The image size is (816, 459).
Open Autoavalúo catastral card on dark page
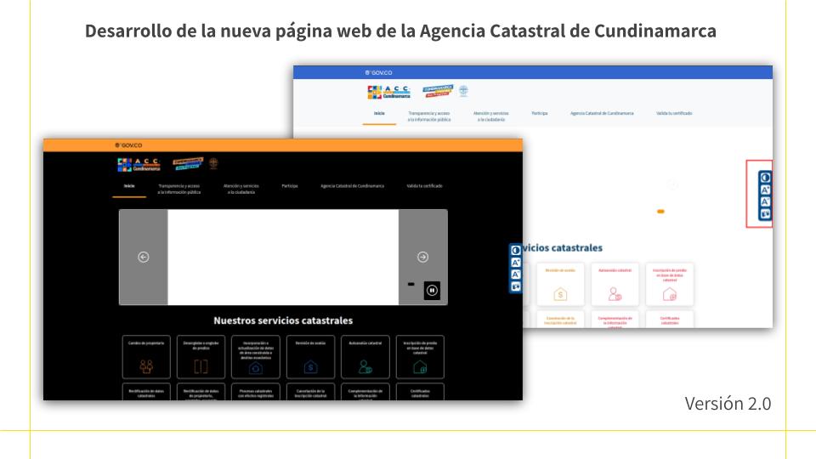[365, 357]
